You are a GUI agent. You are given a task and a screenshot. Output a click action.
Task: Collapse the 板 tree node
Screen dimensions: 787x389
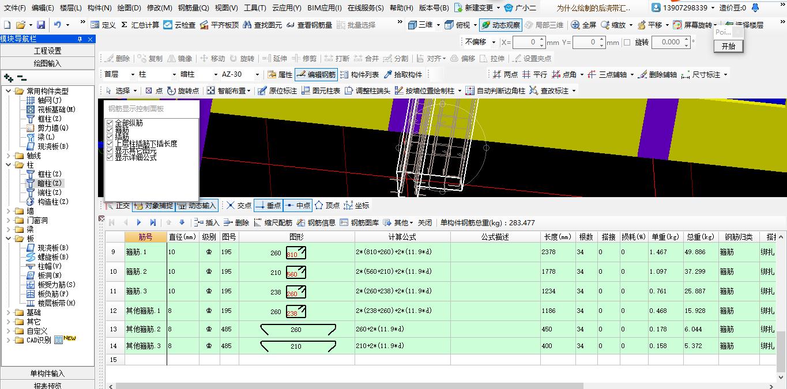coord(7,239)
